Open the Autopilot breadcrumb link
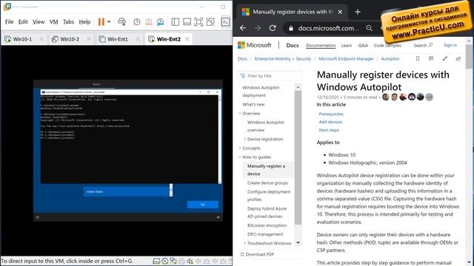Screen dimensions: 474x266 point(390,59)
